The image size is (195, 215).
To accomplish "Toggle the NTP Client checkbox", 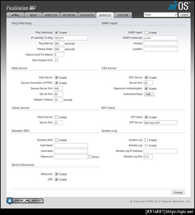I will coord(146,117).
